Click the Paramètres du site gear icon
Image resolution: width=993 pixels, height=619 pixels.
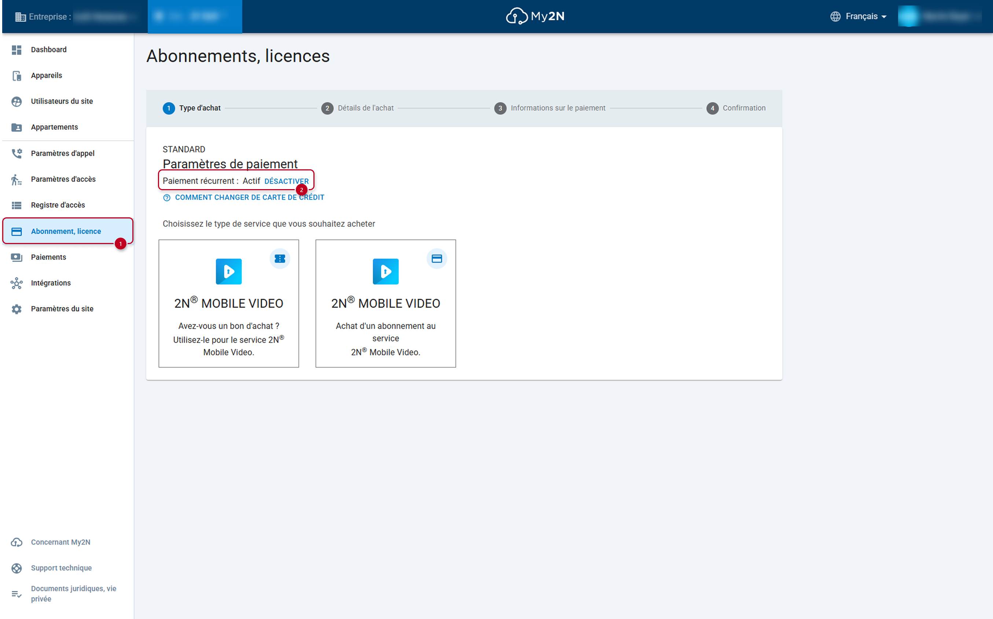point(16,309)
